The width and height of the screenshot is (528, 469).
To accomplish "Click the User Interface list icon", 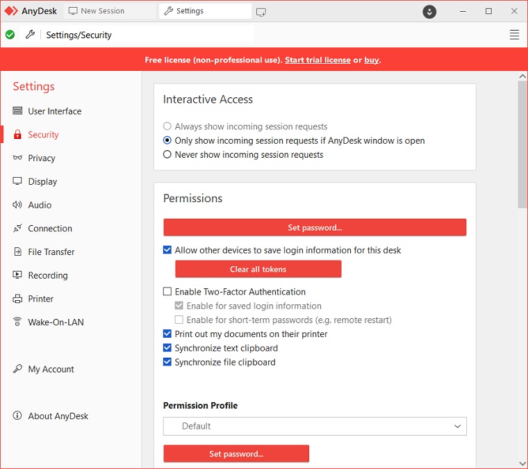I will pyautogui.click(x=17, y=110).
